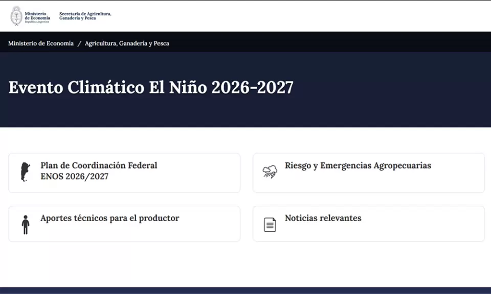The image size is (491, 294).
Task: Click the standing person icon
Action: coord(26,225)
